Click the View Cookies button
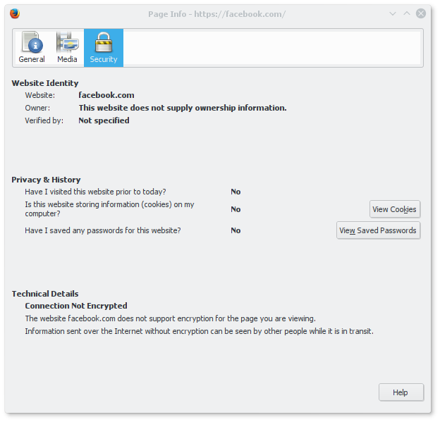The image size is (440, 422). click(395, 209)
